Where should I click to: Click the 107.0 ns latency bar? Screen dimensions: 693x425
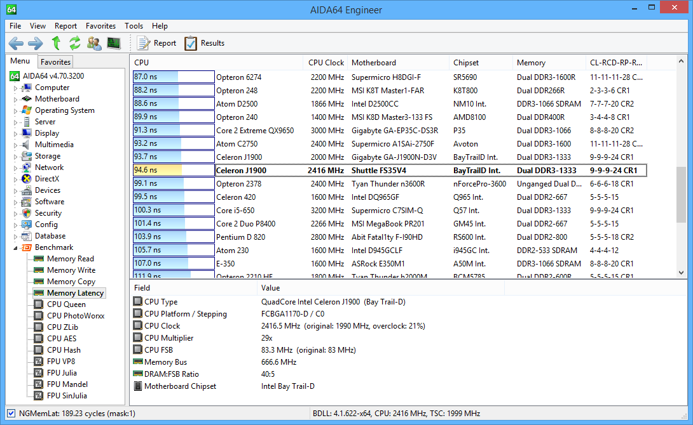174,263
